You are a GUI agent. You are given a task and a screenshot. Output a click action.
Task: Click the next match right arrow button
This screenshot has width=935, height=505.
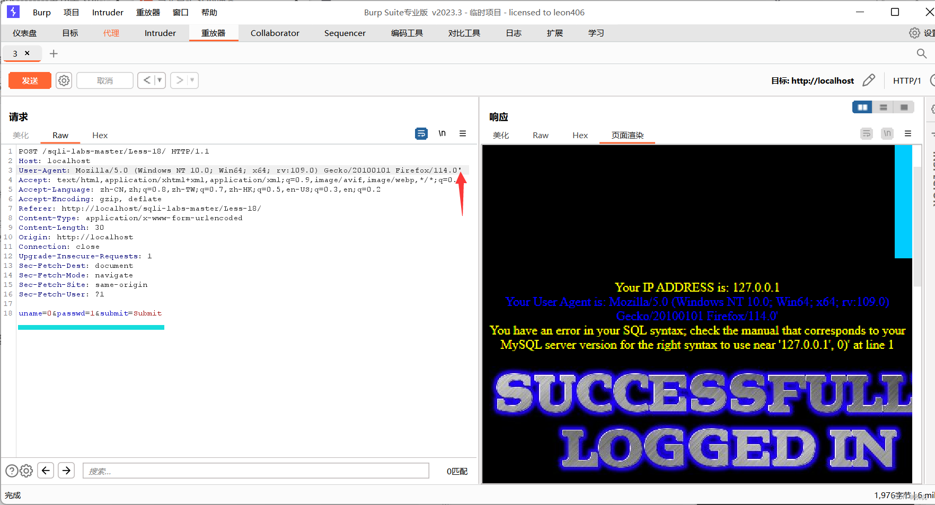(x=66, y=471)
